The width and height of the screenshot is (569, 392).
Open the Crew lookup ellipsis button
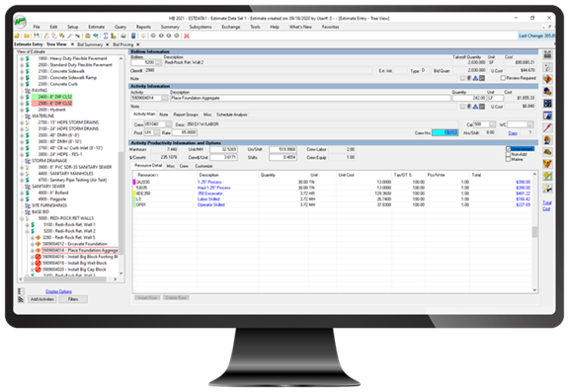[x=168, y=124]
